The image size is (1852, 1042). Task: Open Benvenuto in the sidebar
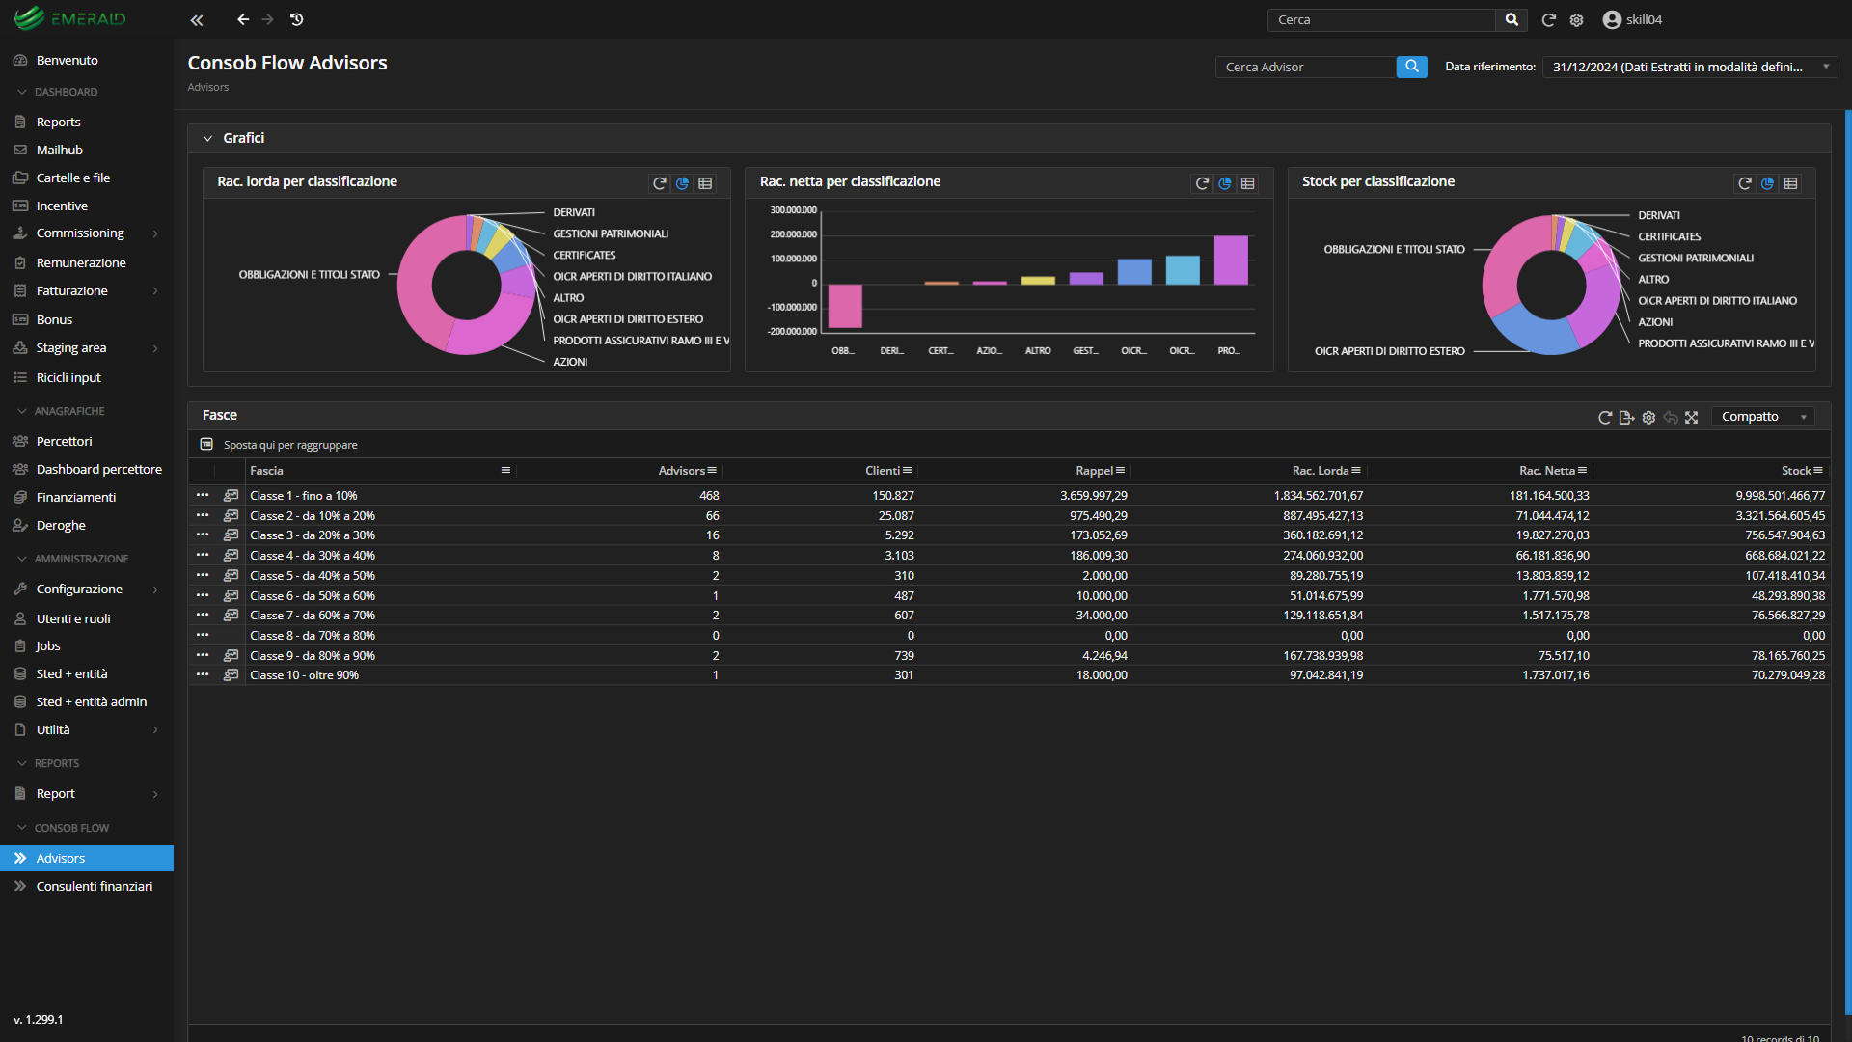click(67, 60)
